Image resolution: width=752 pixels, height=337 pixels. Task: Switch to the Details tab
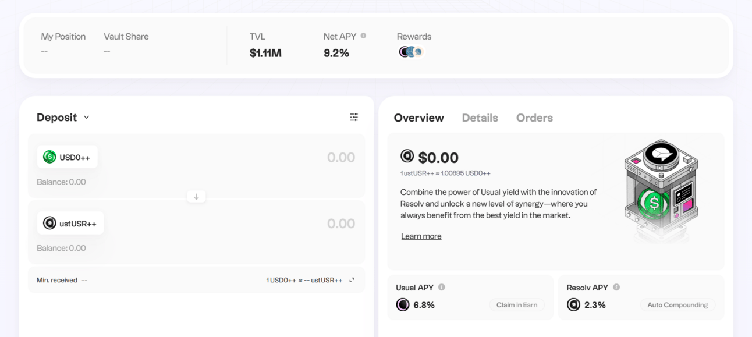(x=480, y=118)
